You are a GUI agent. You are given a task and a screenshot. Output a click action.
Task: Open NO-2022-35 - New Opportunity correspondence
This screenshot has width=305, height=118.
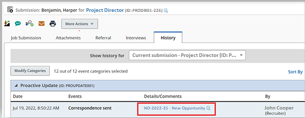(174, 108)
